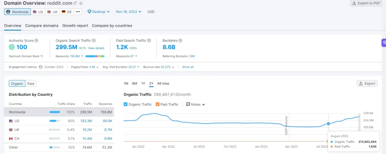The image size is (386, 154).
Task: Click SERP features chart marker
Action: [x=286, y=125]
